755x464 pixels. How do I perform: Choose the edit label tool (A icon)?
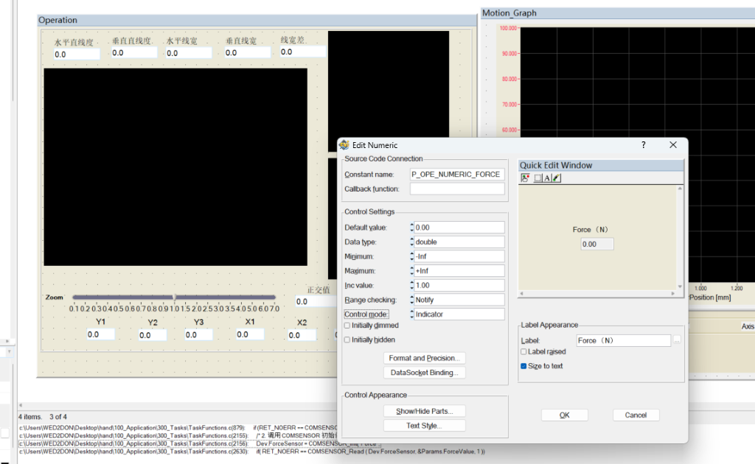click(x=546, y=177)
